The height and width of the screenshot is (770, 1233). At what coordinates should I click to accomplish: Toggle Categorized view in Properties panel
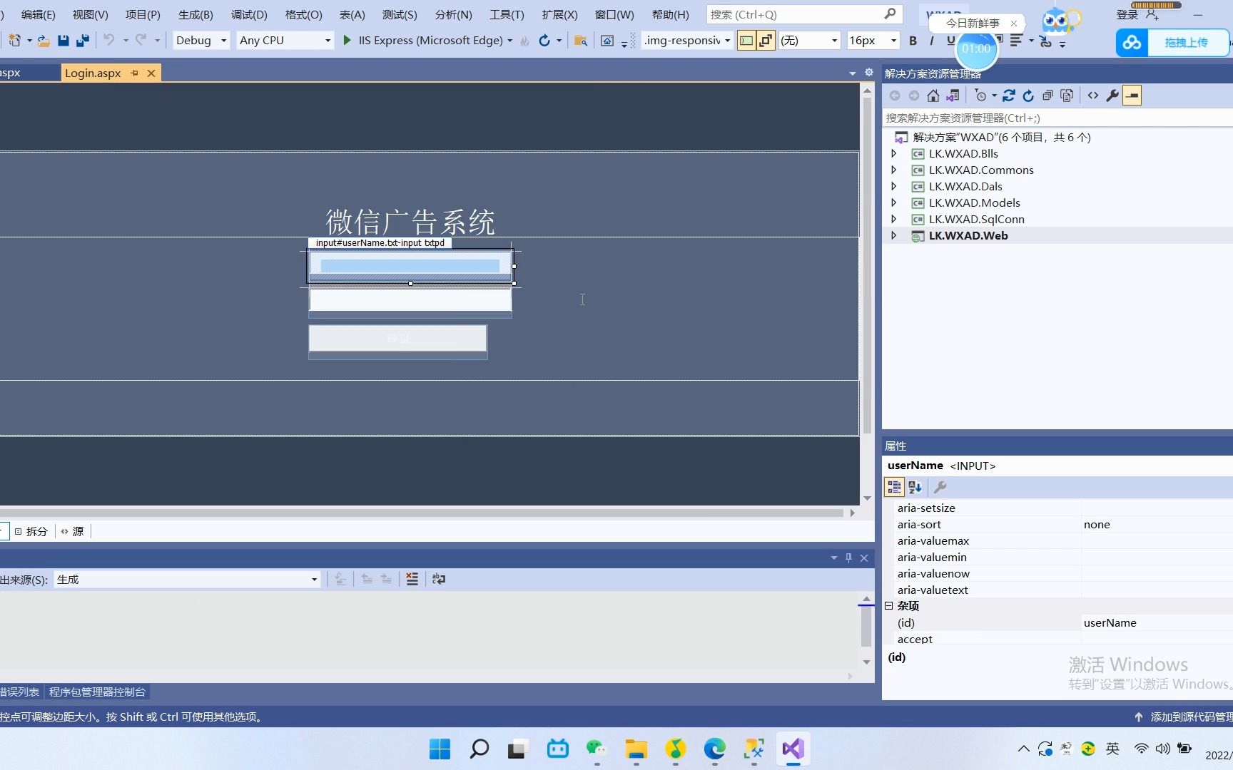coord(894,487)
